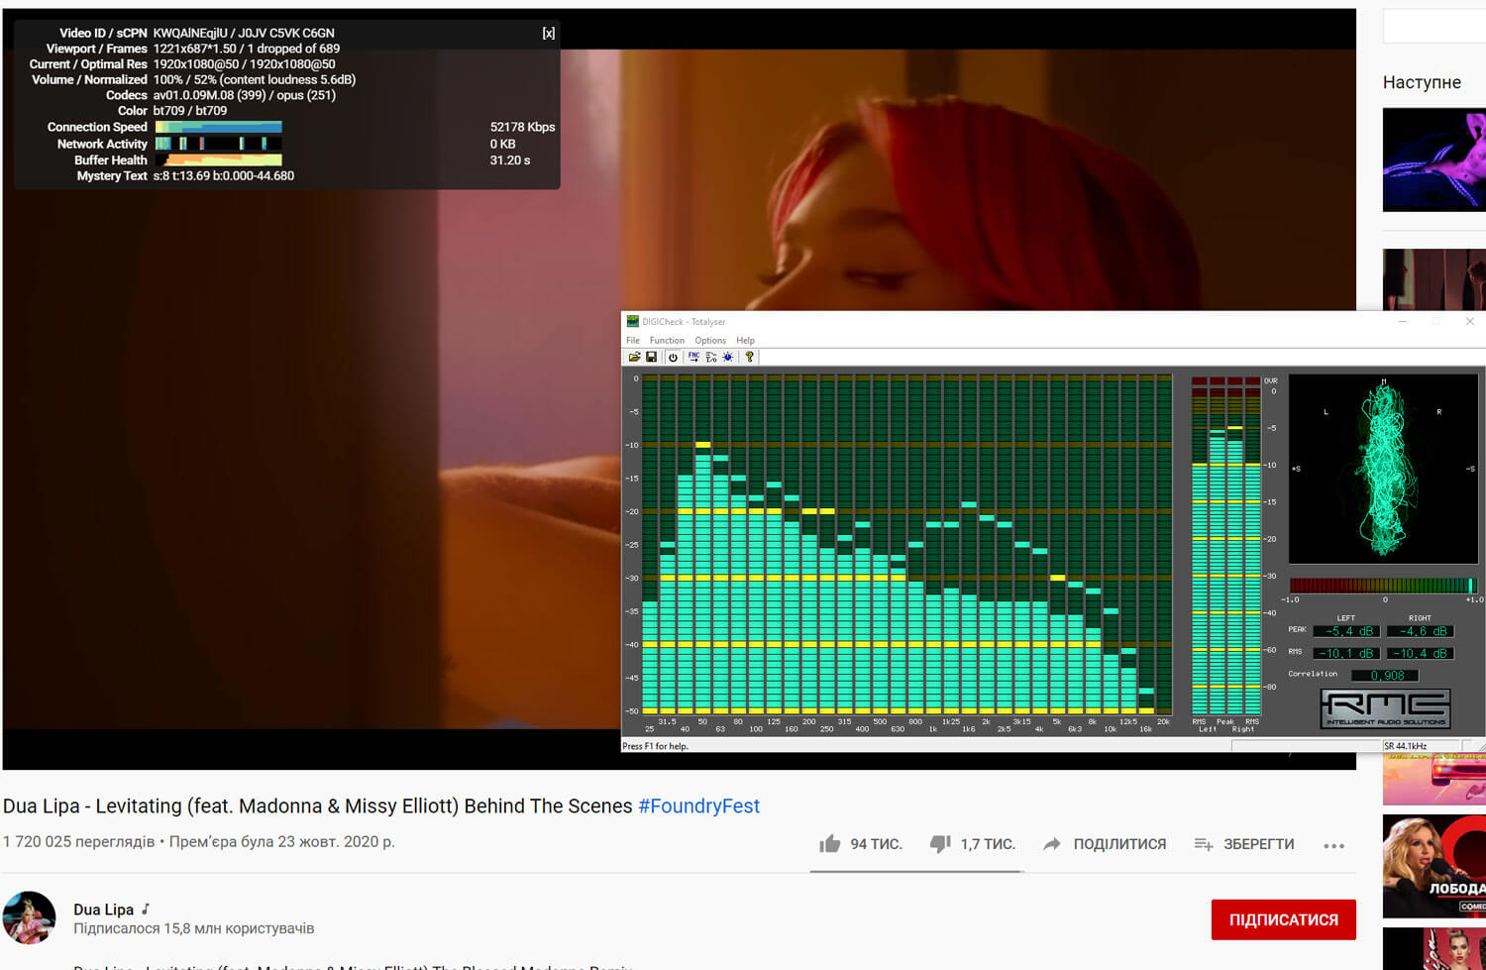Click the RME logo in DIGICheck
This screenshot has width=1486, height=970.
pyautogui.click(x=1385, y=708)
